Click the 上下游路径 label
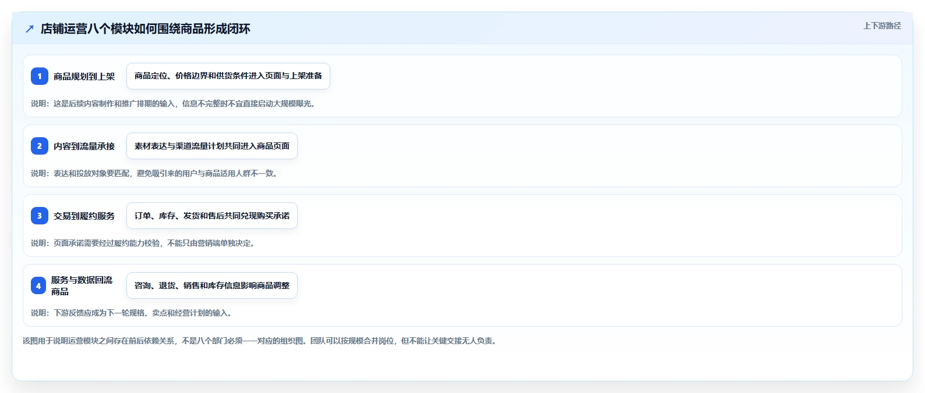The height and width of the screenshot is (393, 925). click(882, 26)
